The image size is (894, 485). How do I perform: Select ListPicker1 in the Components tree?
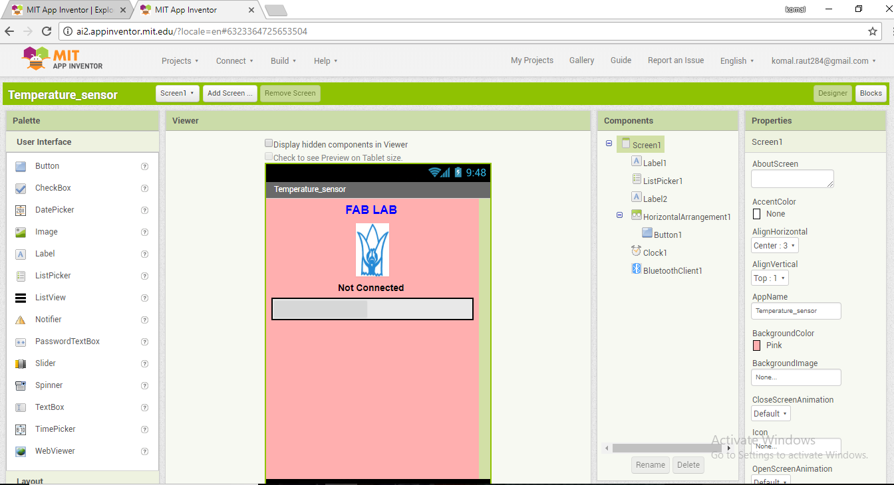click(x=663, y=181)
